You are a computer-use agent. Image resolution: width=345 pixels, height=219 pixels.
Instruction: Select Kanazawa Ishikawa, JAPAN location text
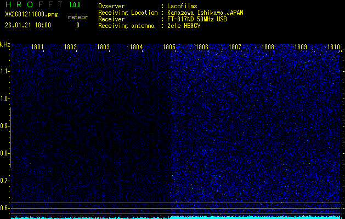click(205, 13)
